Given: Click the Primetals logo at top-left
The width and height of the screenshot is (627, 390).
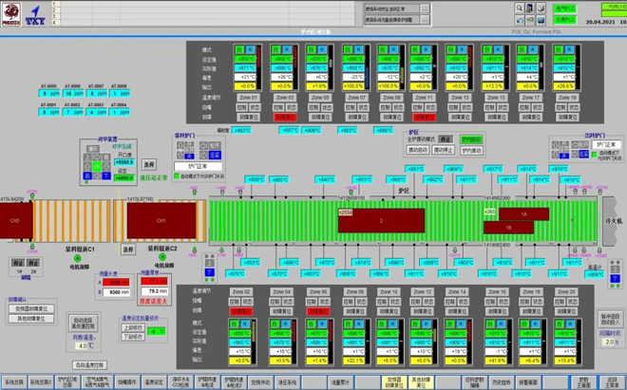Looking at the screenshot, I should (x=10, y=14).
